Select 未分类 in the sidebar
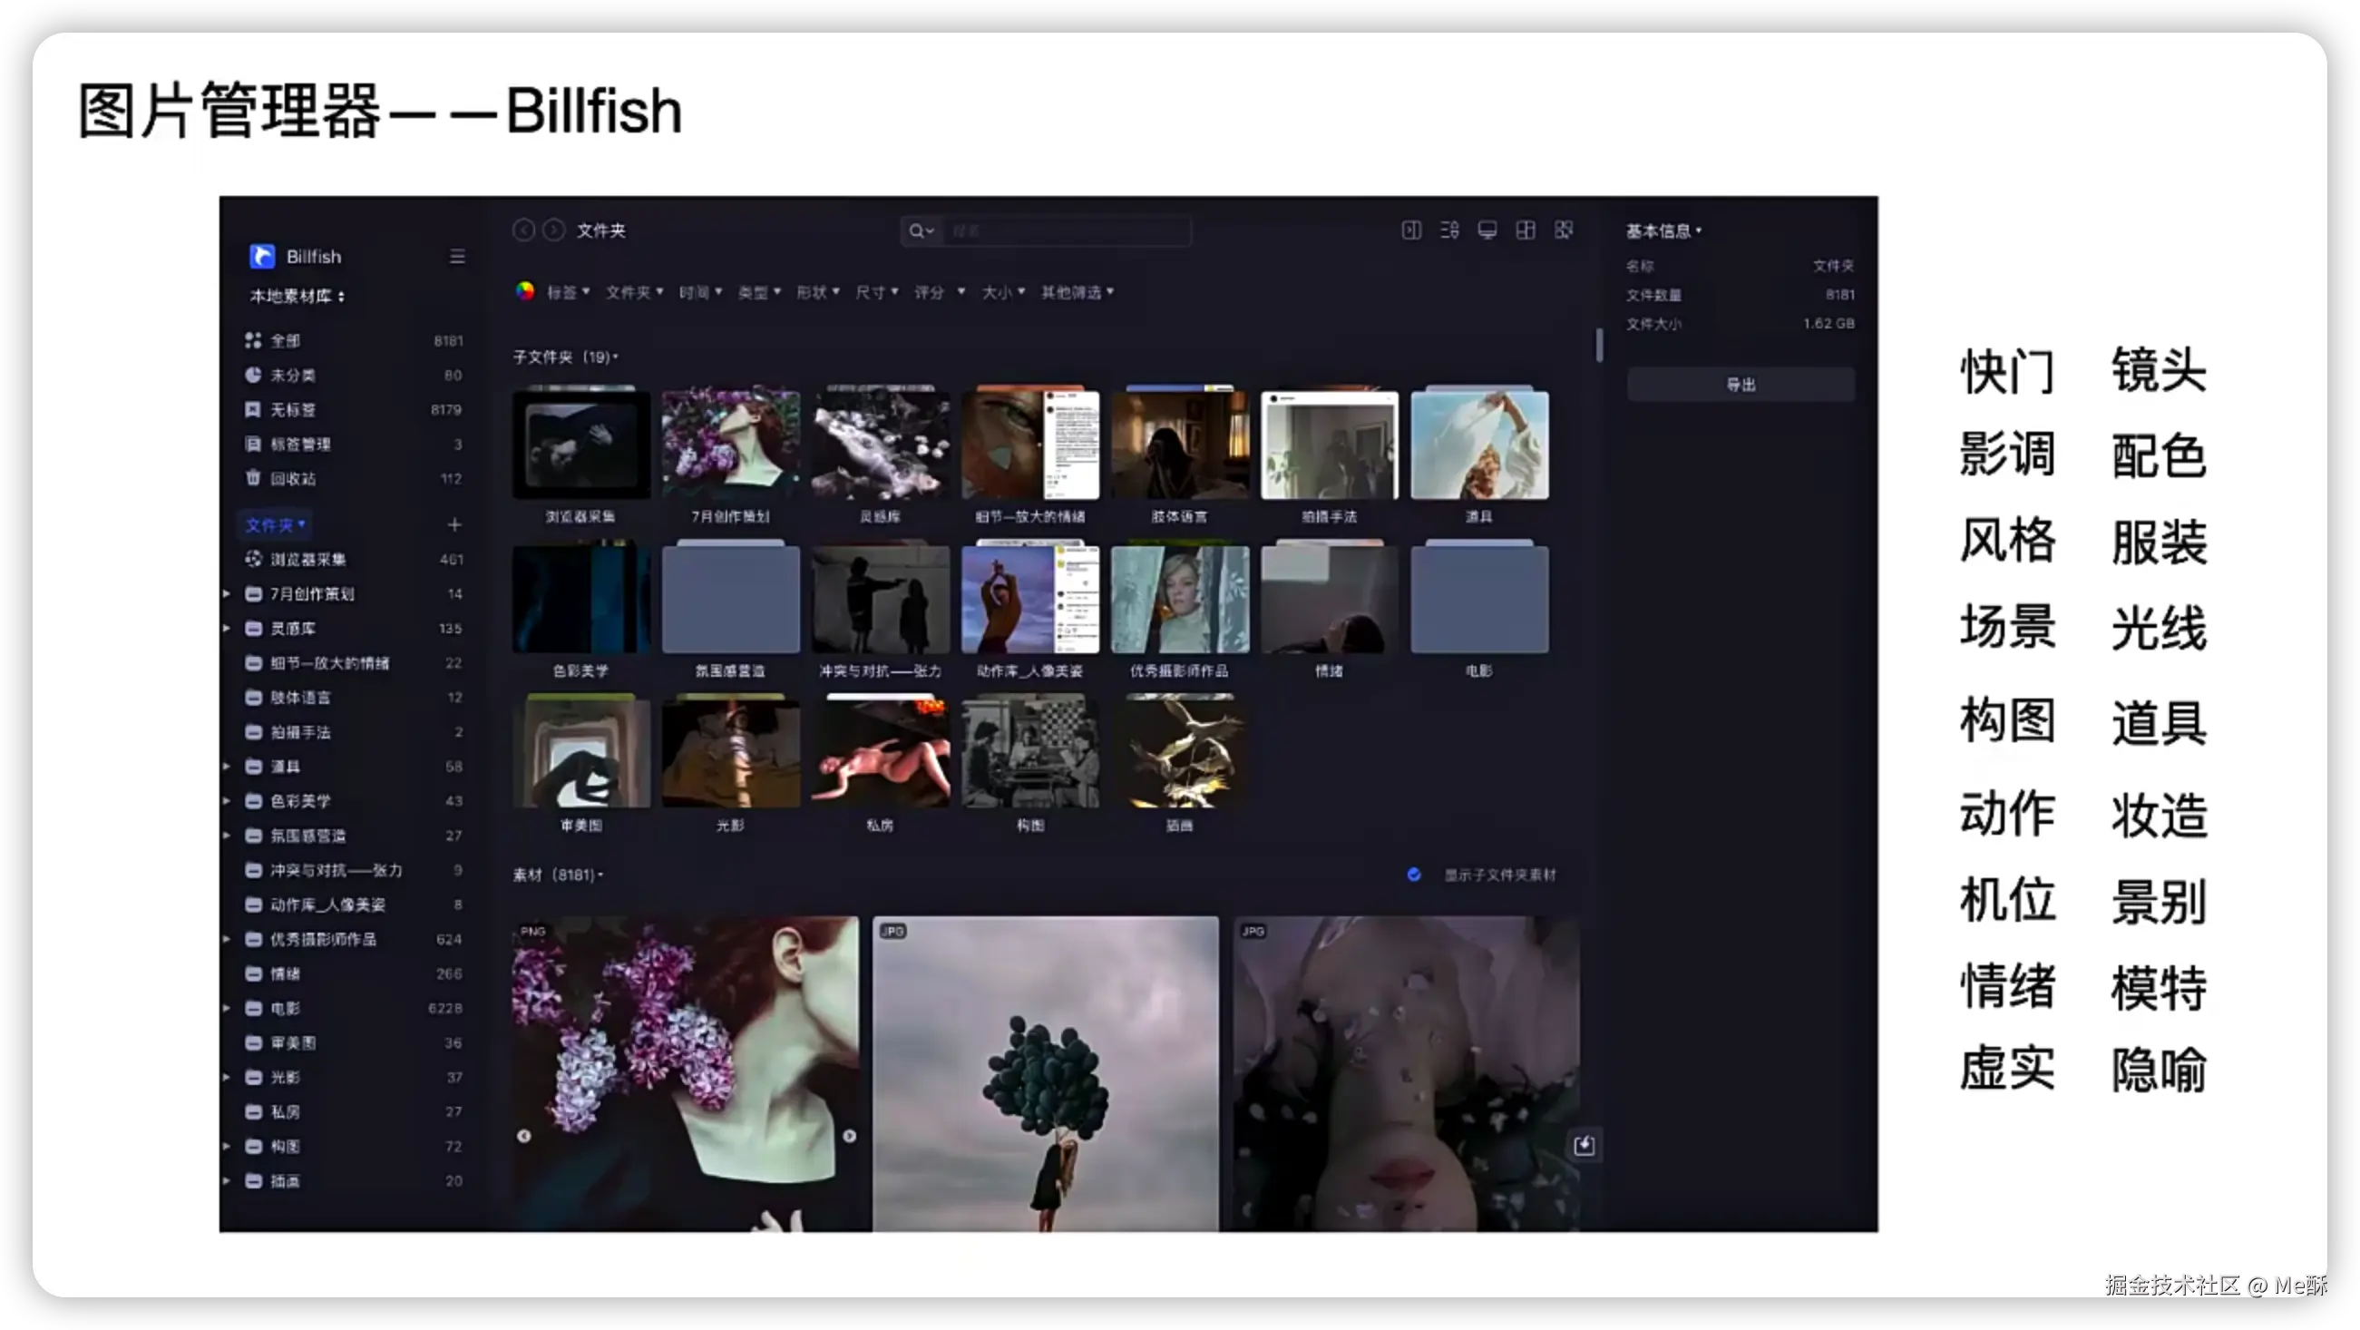This screenshot has width=2360, height=1330. point(292,375)
